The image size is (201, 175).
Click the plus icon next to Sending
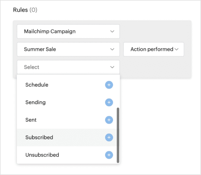[109, 103]
